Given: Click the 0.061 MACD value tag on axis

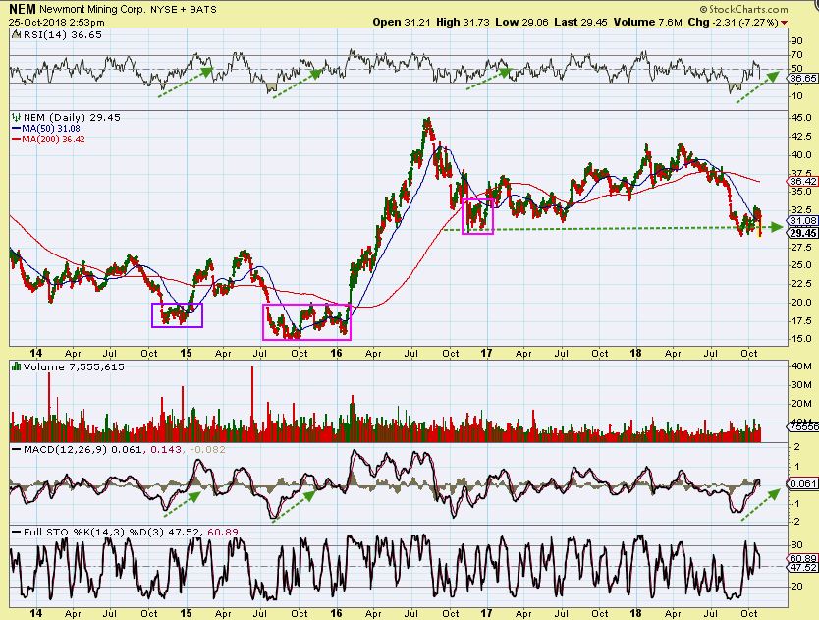Looking at the screenshot, I should tap(803, 484).
